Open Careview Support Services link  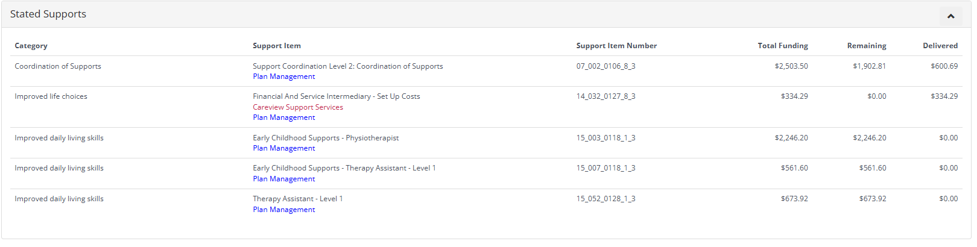(x=297, y=107)
